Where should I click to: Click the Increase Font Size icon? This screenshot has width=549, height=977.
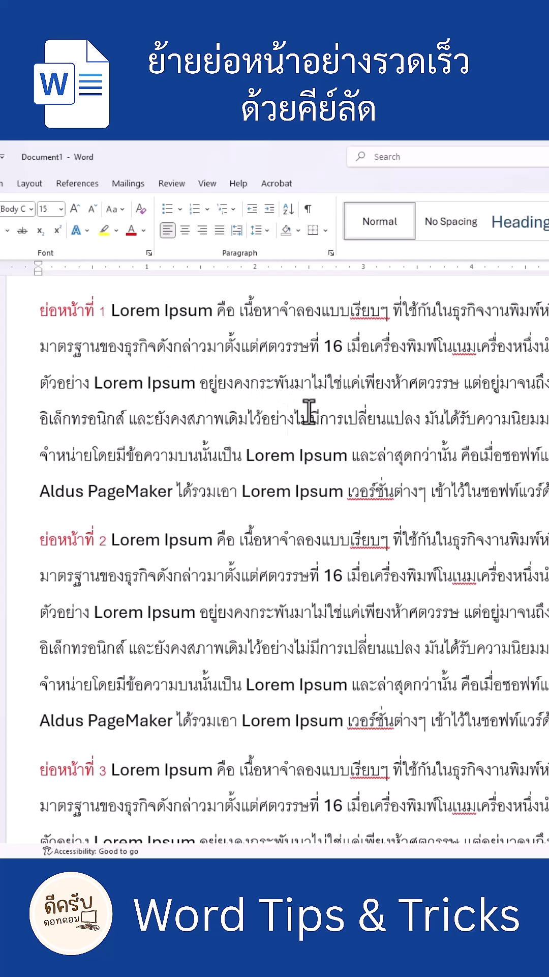[x=75, y=209]
